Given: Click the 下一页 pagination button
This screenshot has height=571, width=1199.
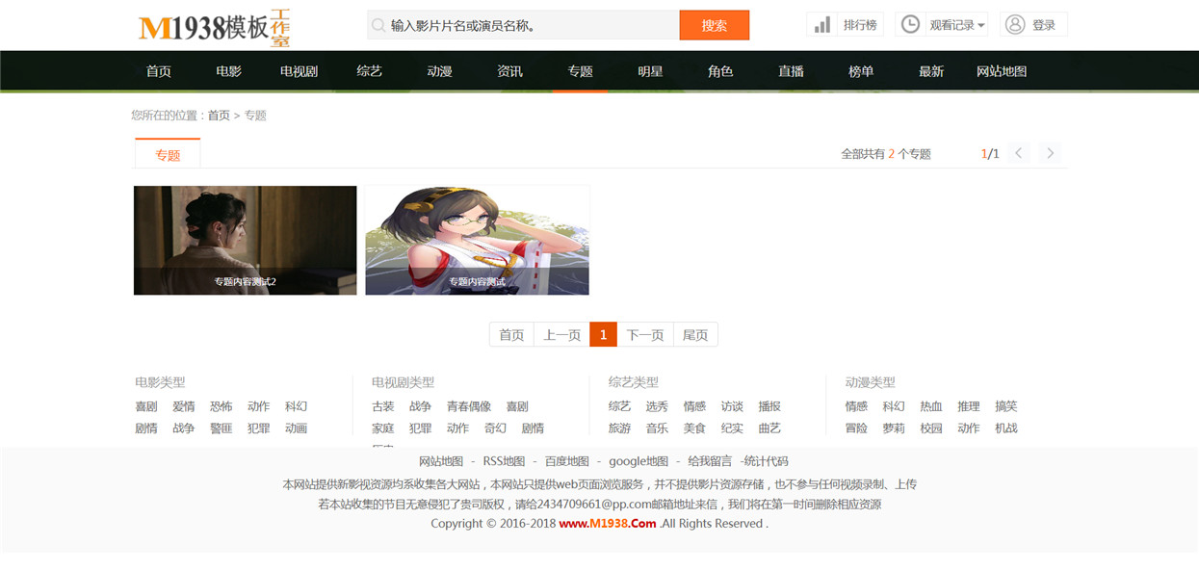Looking at the screenshot, I should pos(645,335).
